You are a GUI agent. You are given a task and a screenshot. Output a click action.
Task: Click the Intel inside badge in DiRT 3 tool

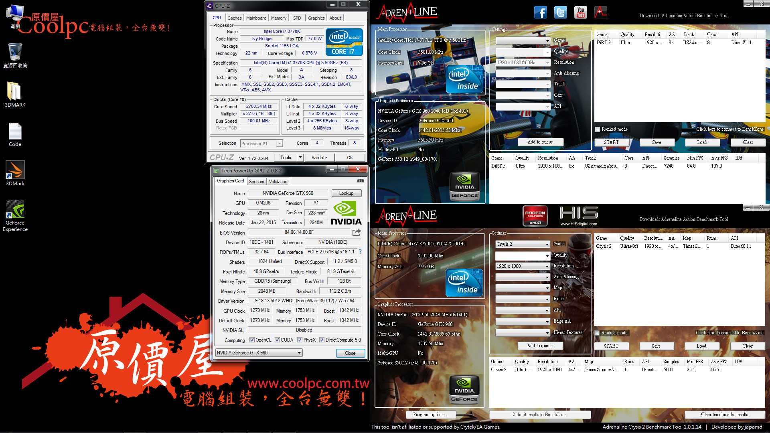click(465, 79)
